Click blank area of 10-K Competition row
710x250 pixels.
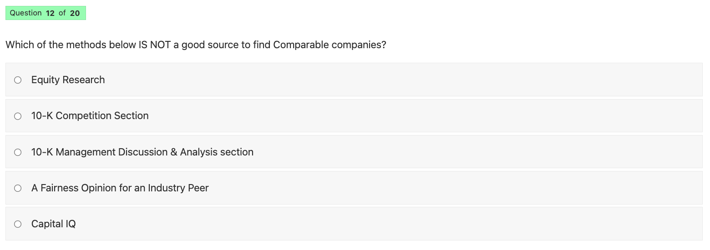410,116
